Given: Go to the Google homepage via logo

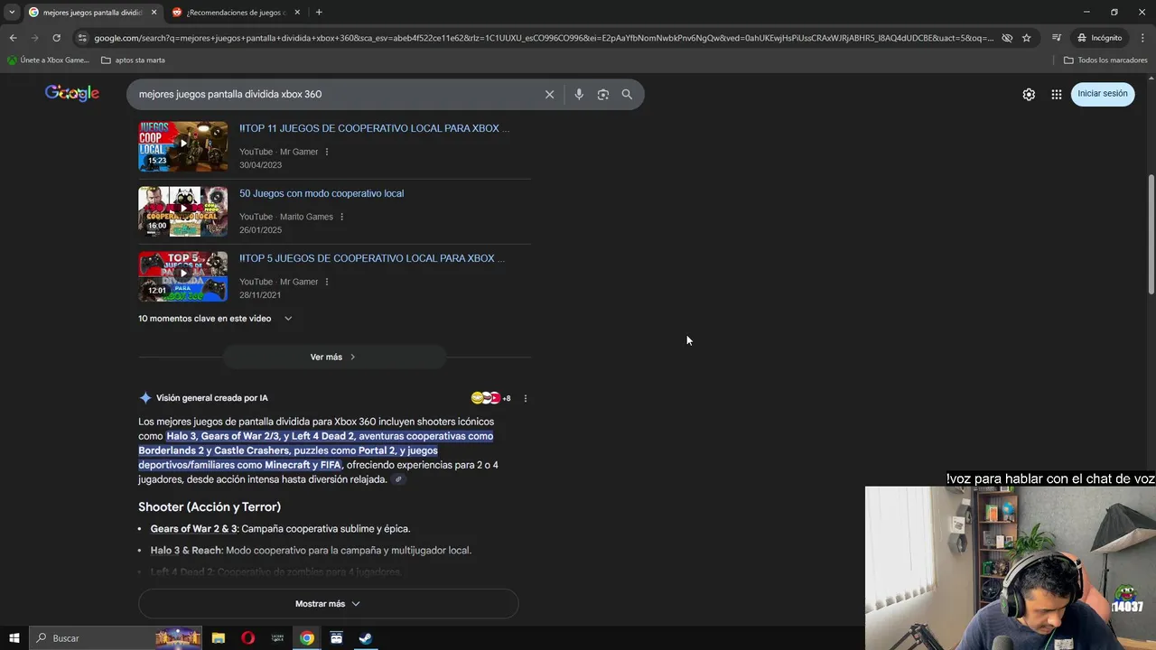Looking at the screenshot, I should [72, 93].
